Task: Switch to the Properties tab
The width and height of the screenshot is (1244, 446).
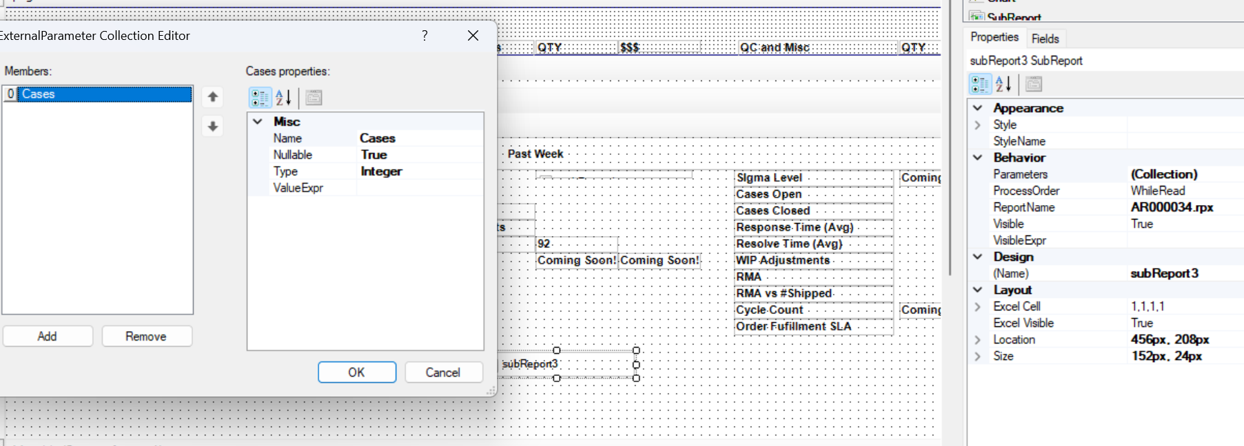Action: pyautogui.click(x=995, y=37)
